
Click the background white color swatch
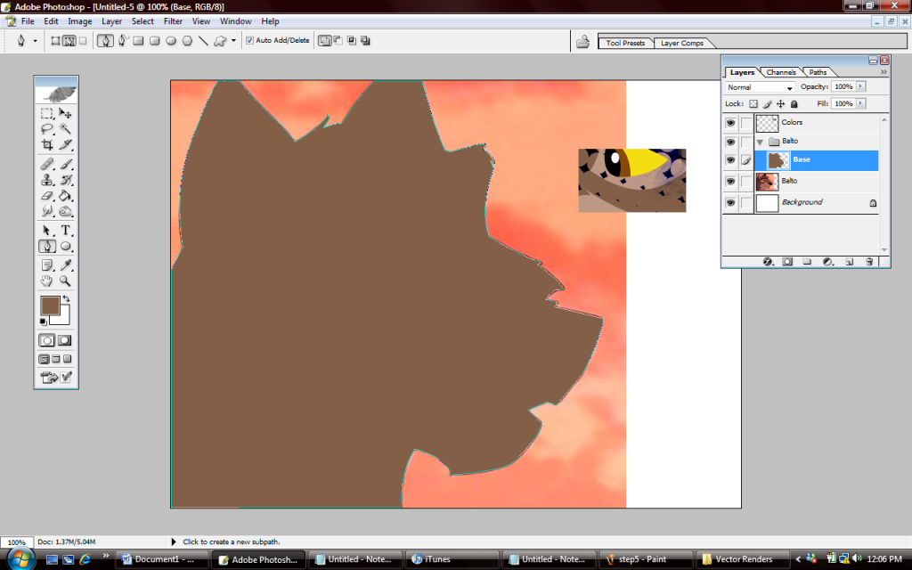[x=63, y=319]
